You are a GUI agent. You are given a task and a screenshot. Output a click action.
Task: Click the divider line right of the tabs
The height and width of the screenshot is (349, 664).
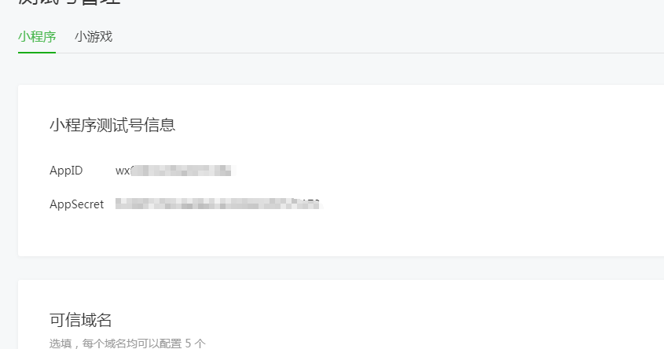pyautogui.click(x=381, y=53)
